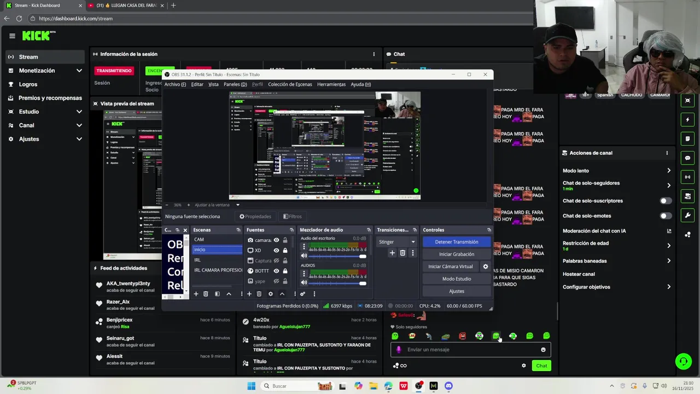
Task: Click the Enviar un mensaje input field
Action: (470, 350)
